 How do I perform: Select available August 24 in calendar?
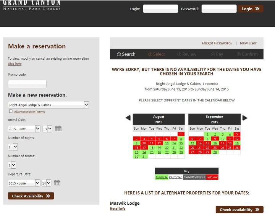tap(144, 152)
